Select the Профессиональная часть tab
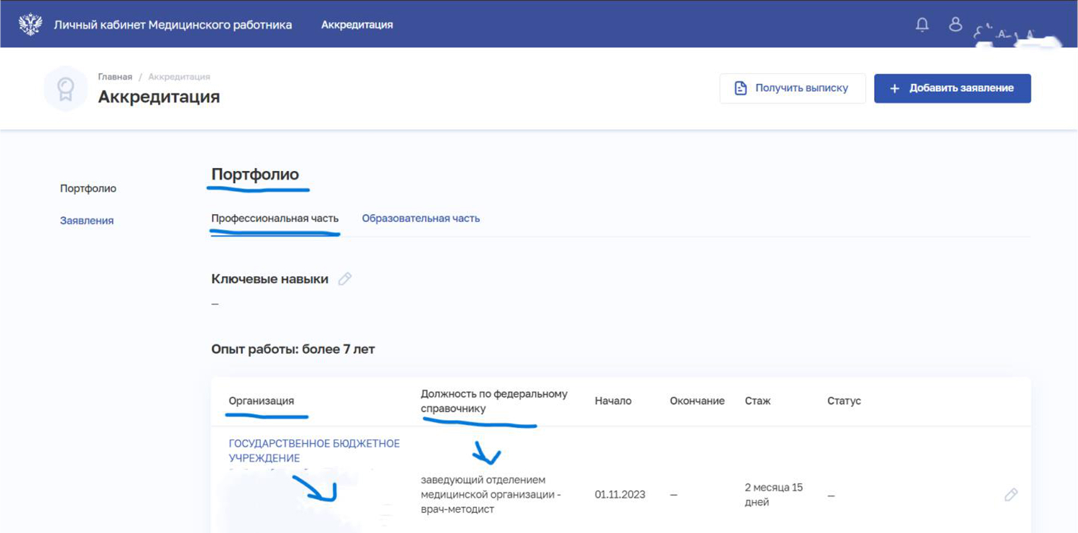 pos(275,219)
